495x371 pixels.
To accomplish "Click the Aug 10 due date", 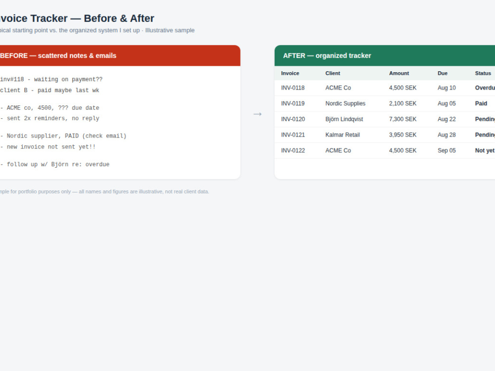I will coord(446,88).
